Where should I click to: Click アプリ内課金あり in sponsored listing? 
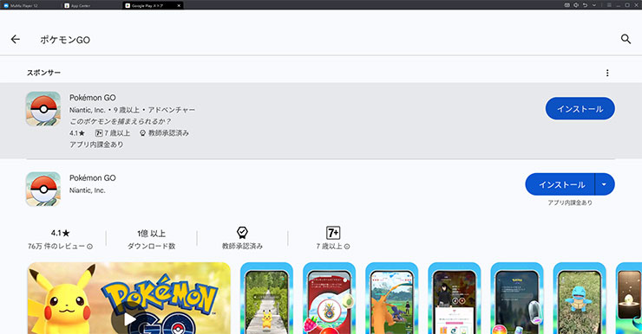[x=96, y=145]
